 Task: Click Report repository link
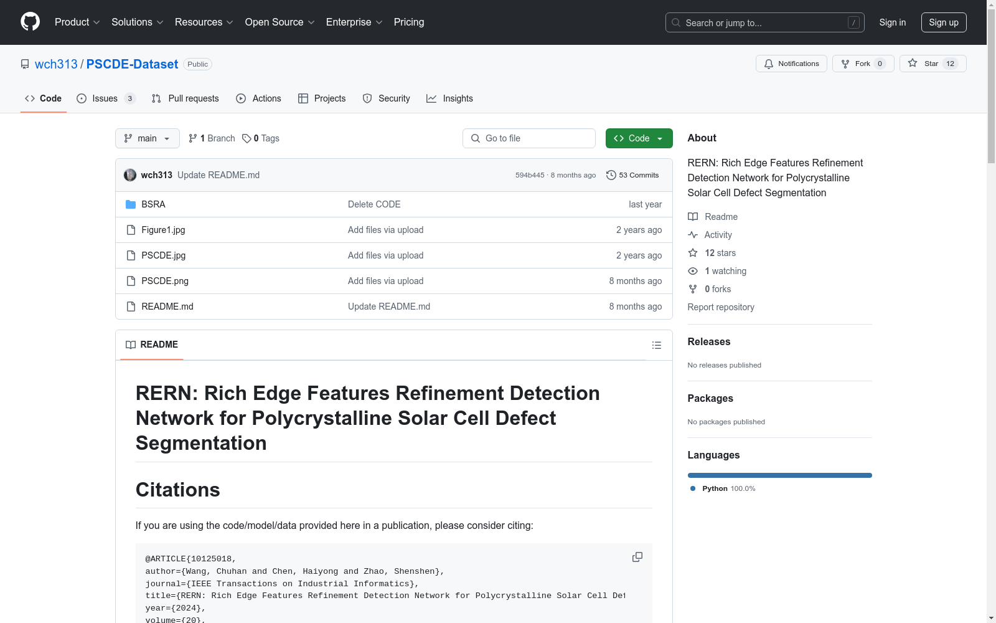tap(721, 307)
